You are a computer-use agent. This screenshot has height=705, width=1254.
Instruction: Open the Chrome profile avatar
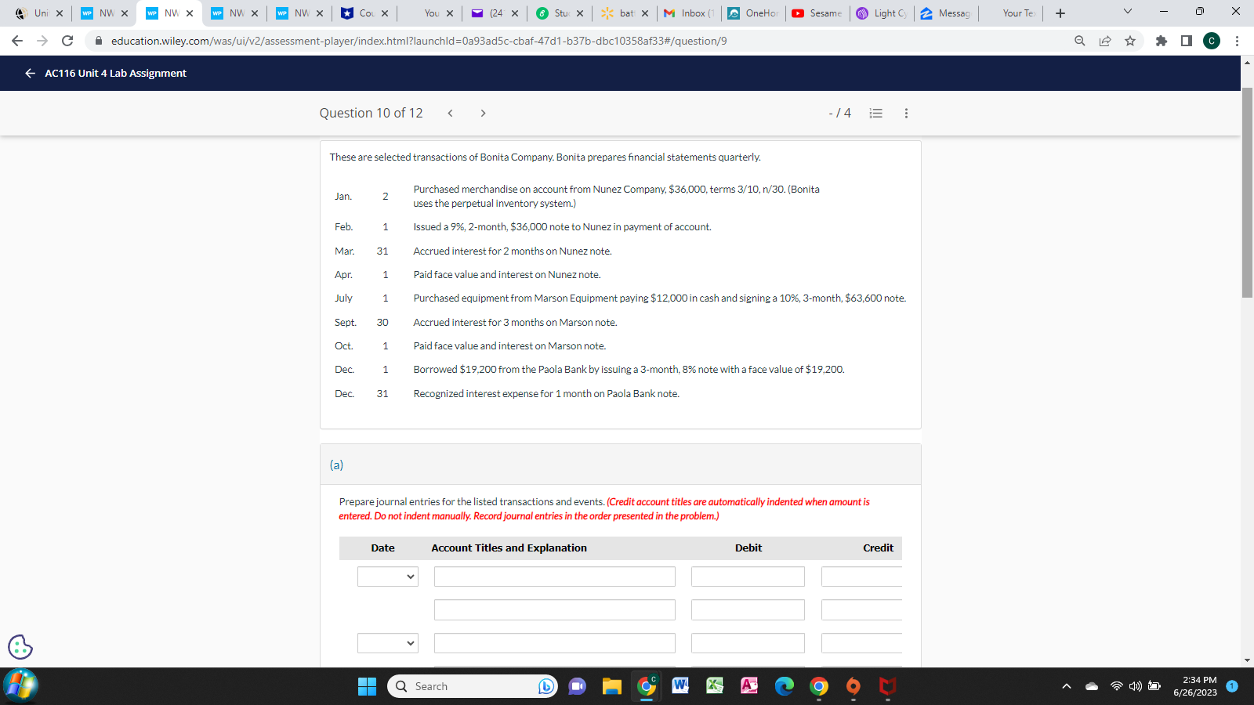pos(1212,41)
